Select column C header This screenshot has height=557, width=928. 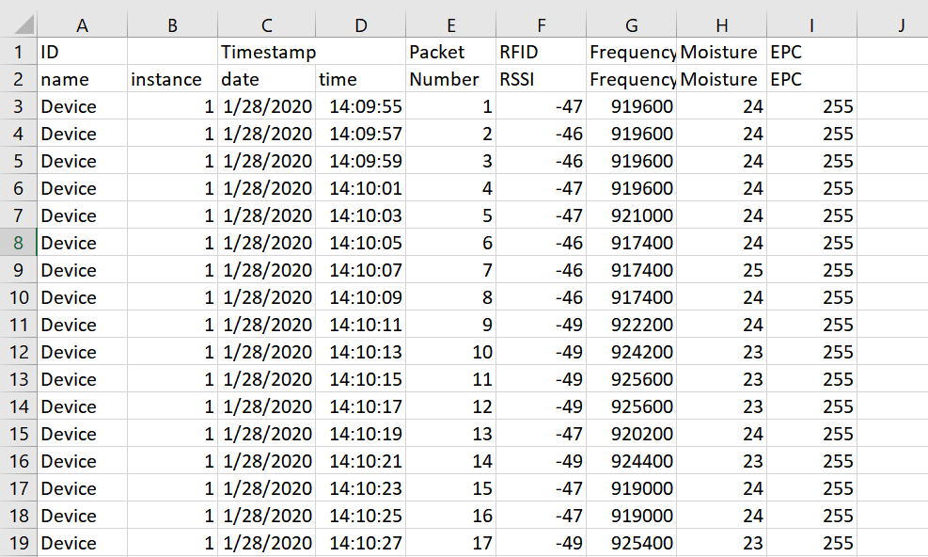(x=266, y=25)
